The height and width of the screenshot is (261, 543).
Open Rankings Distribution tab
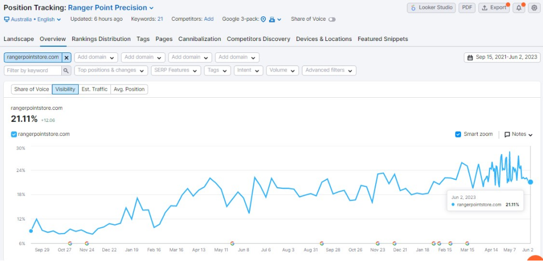pos(101,39)
